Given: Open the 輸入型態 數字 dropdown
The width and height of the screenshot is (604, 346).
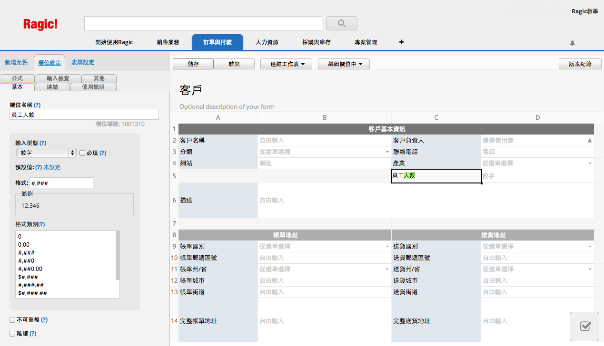Looking at the screenshot, I should pos(46,153).
